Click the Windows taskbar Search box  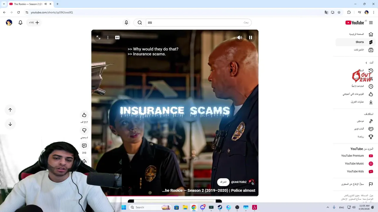(150, 207)
